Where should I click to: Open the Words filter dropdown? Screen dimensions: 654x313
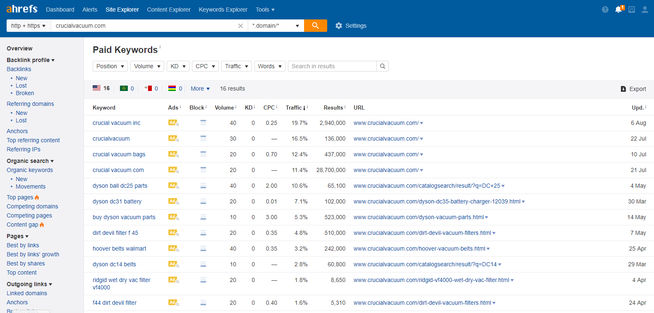(270, 66)
